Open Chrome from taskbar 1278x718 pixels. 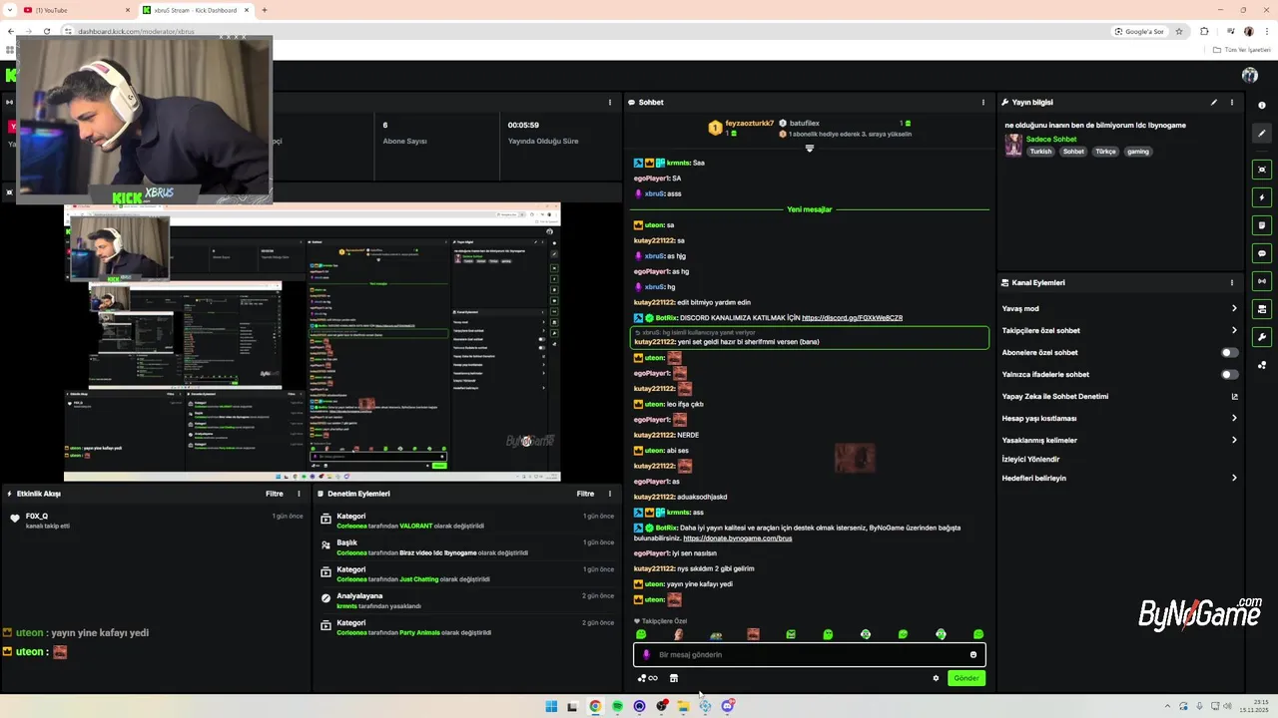tap(595, 706)
